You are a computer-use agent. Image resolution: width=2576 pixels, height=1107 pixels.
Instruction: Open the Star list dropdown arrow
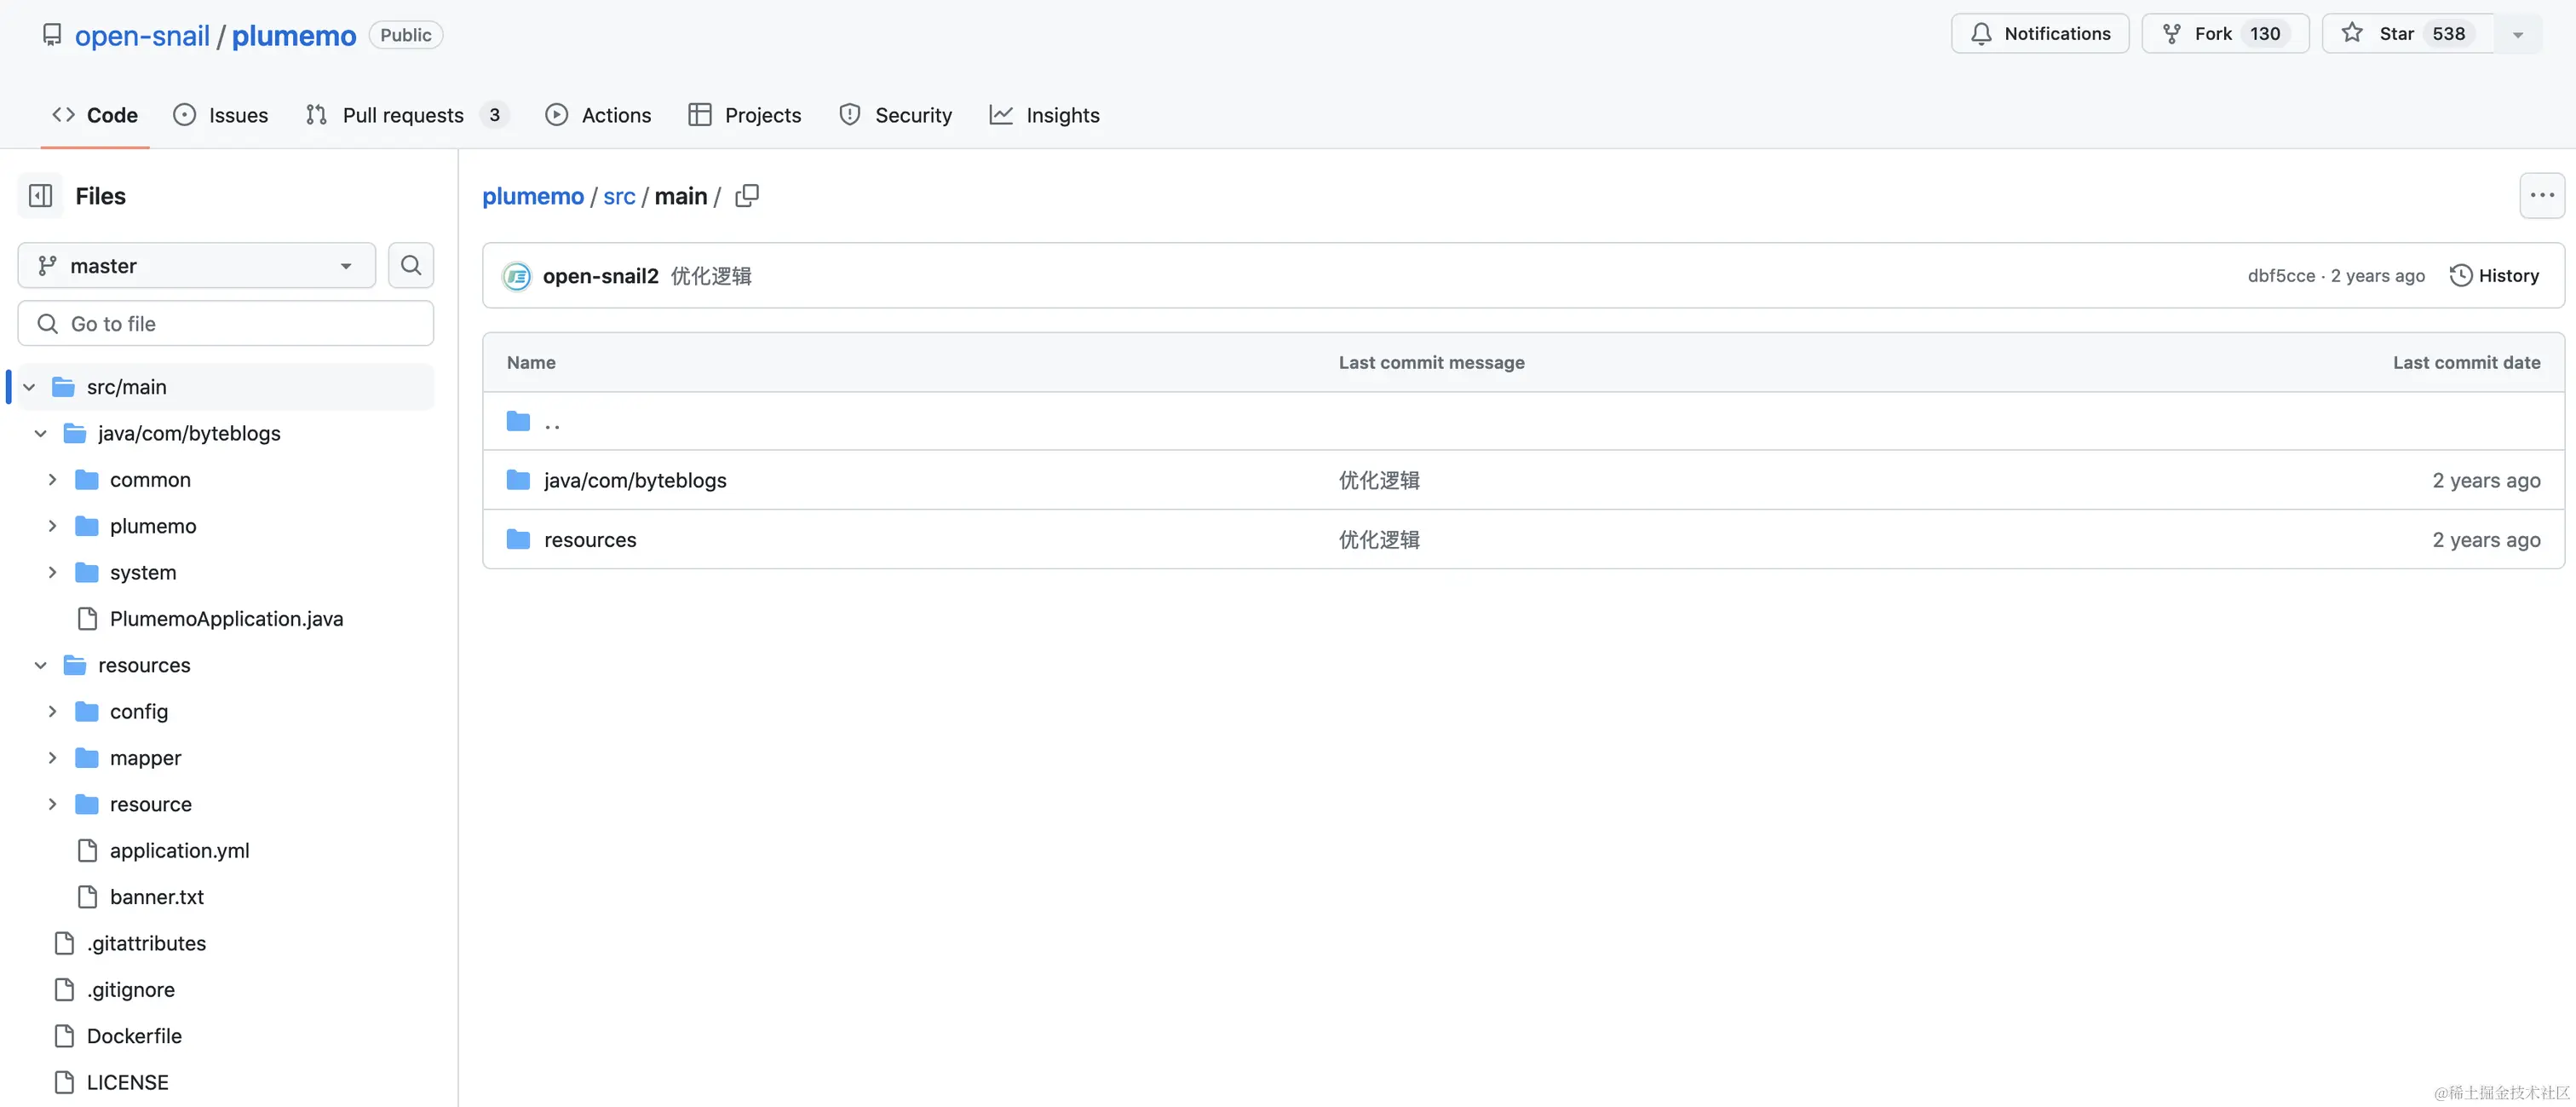[2518, 34]
